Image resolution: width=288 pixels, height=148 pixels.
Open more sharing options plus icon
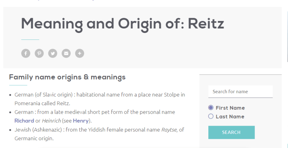[x=79, y=53]
